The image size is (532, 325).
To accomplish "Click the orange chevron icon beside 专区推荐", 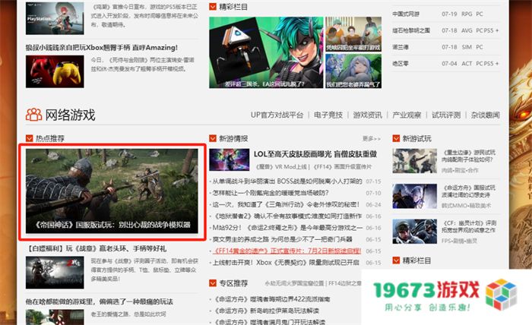I will (x=213, y=283).
